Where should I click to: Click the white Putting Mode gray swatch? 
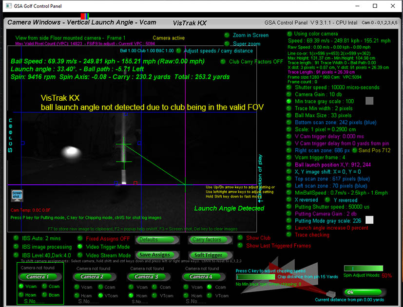pos(369,220)
